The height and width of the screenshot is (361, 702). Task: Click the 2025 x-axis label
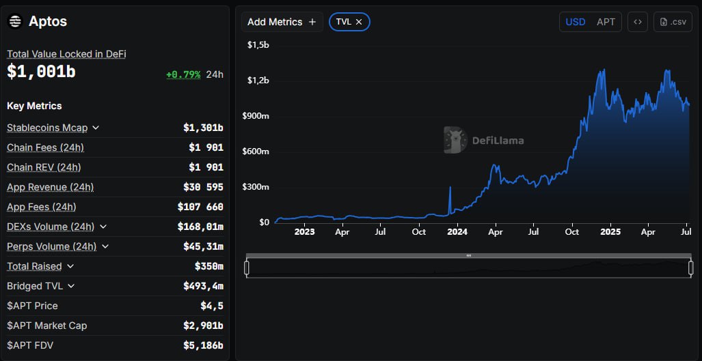610,232
